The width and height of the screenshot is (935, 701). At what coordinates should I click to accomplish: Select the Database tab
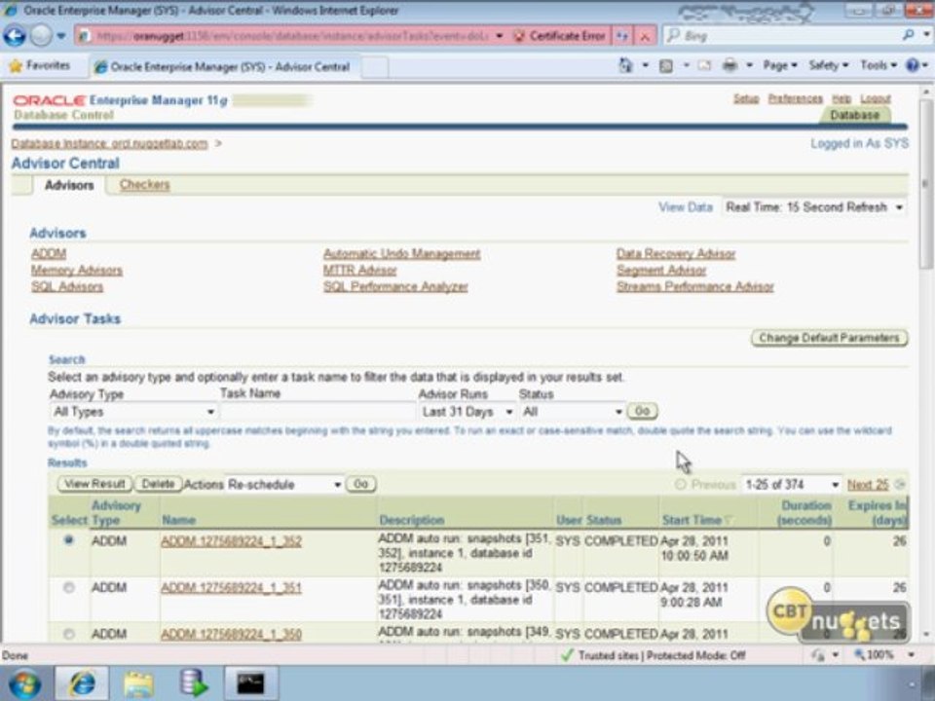pyautogui.click(x=854, y=115)
